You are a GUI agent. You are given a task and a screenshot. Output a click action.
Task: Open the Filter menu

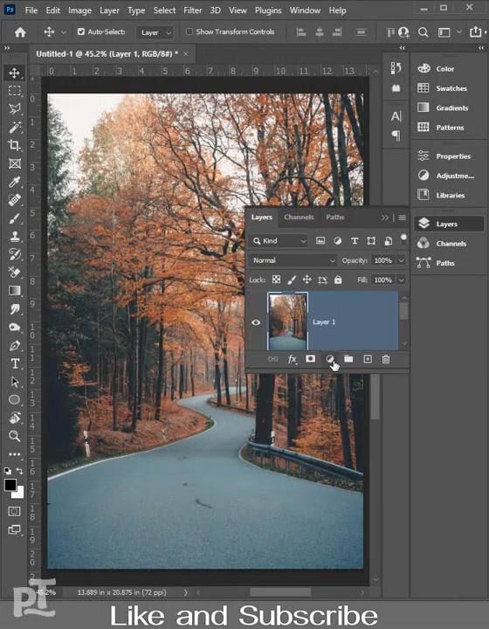(192, 10)
